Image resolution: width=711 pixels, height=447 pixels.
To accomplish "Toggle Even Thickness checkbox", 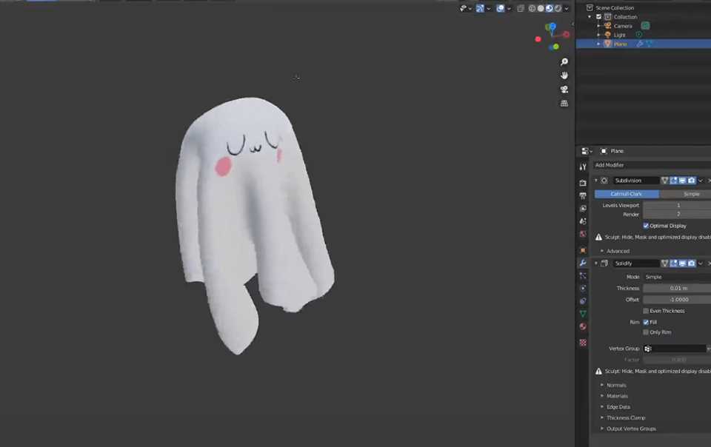I will 646,311.
